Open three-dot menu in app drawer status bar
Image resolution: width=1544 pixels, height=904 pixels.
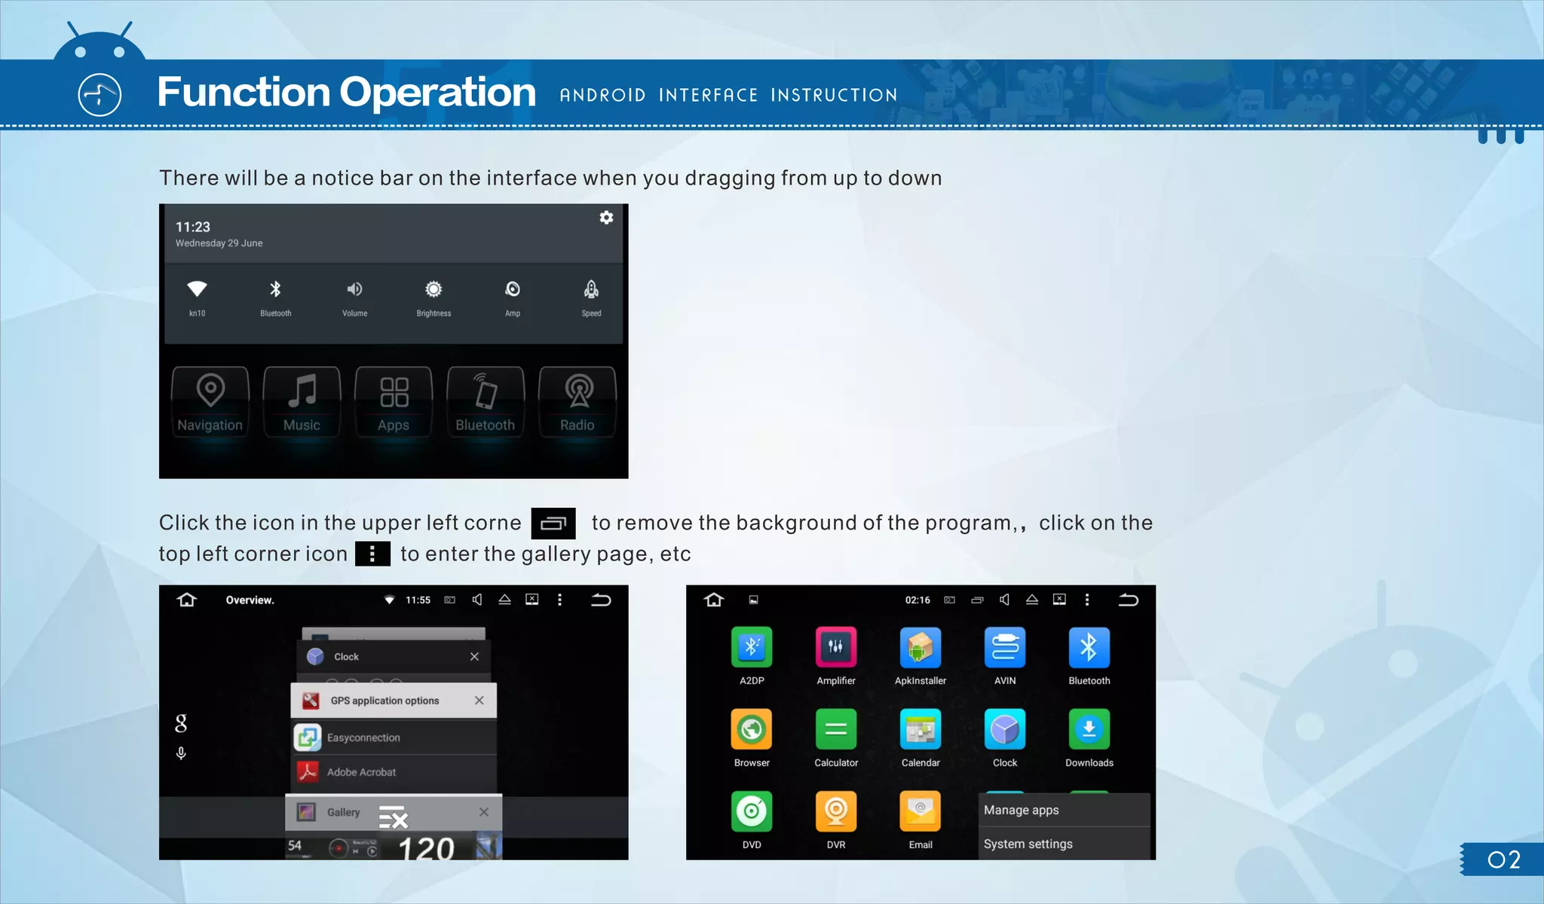tap(1086, 600)
